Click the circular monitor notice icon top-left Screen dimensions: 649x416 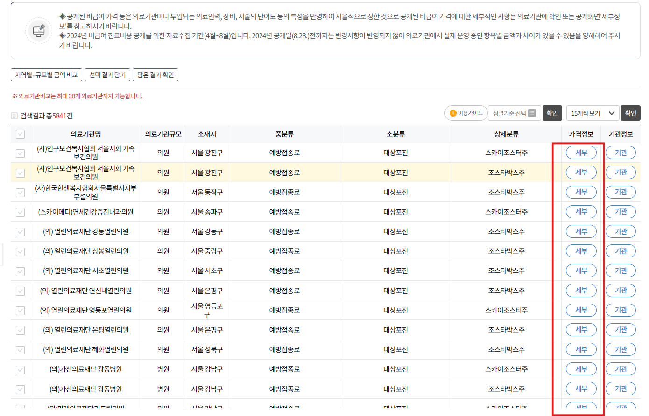[x=38, y=31]
